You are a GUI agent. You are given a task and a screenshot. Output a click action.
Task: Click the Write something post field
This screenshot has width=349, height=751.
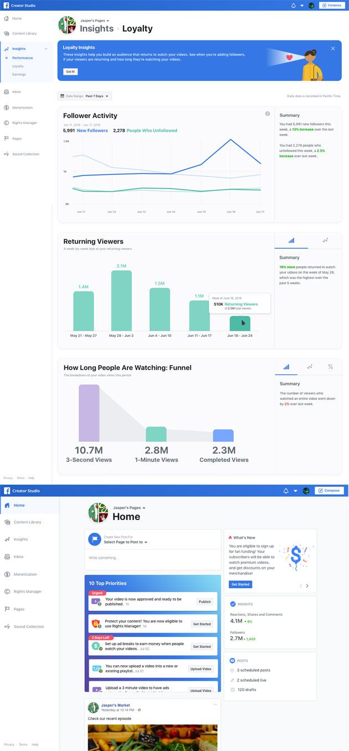pos(152,558)
